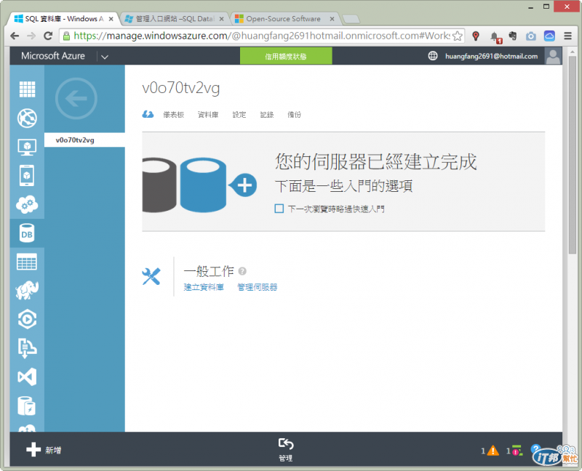Click the large back arrow circle
Image resolution: width=582 pixels, height=471 pixels.
[x=76, y=99]
